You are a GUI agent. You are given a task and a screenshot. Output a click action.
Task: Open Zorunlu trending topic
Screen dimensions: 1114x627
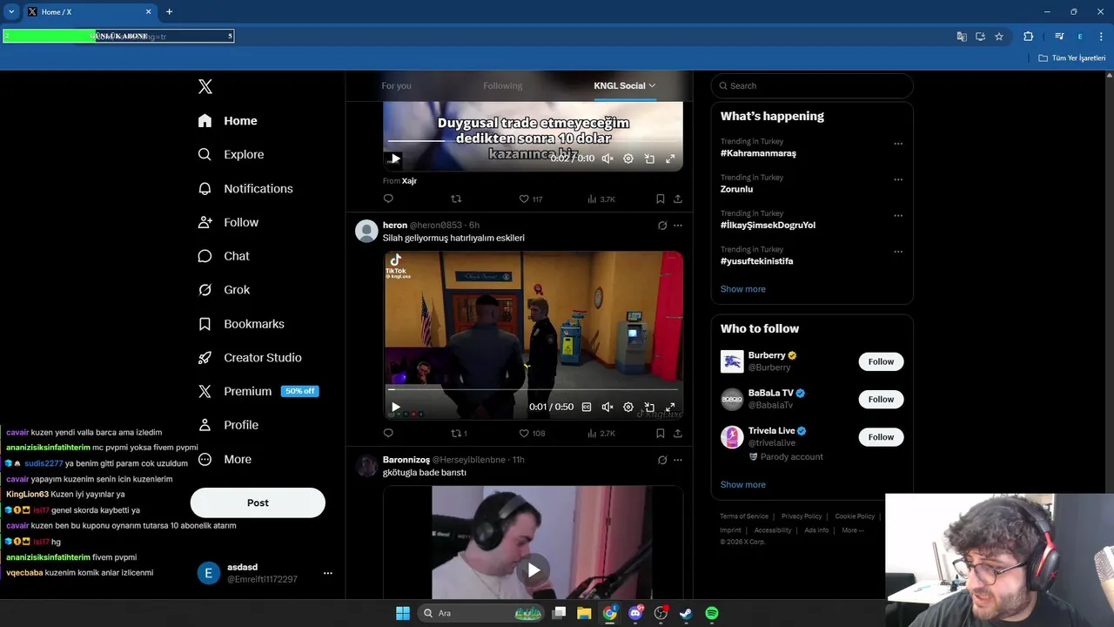[x=736, y=189]
